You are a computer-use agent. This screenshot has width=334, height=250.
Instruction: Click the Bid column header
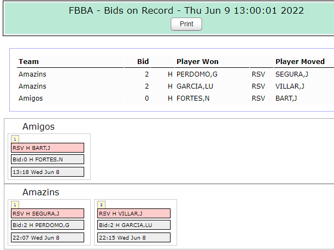click(x=143, y=62)
